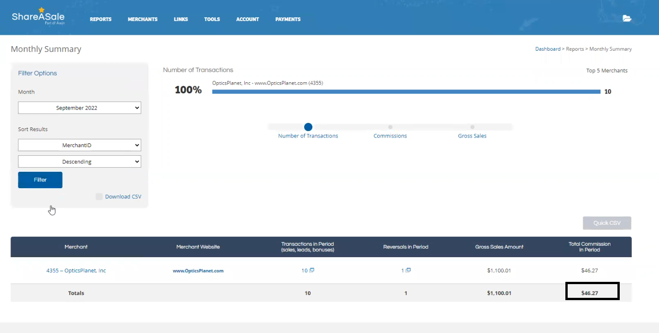Click the $46.27 value in Totals row
Screen dimensions: 659x333
[x=590, y=293]
